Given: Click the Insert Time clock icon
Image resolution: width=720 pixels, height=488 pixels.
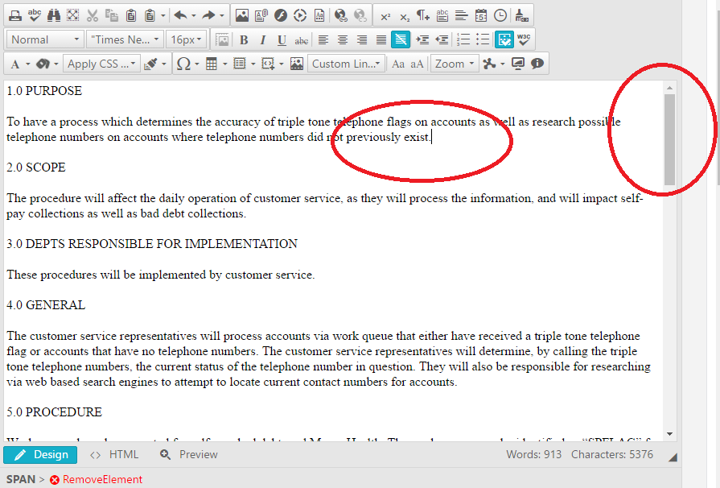Looking at the screenshot, I should point(500,15).
